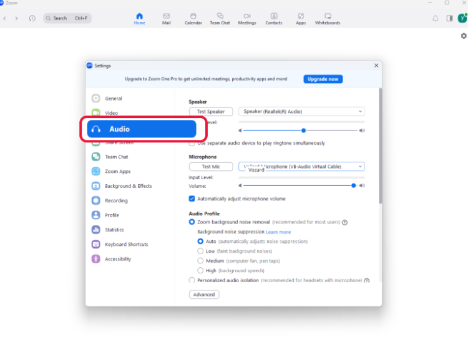Open the Whiteboards tab icon
The height and width of the screenshot is (364, 468).
click(x=328, y=16)
